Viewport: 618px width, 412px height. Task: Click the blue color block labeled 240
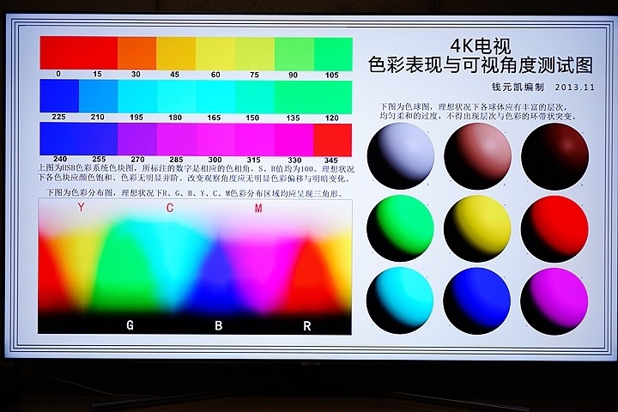59,139
